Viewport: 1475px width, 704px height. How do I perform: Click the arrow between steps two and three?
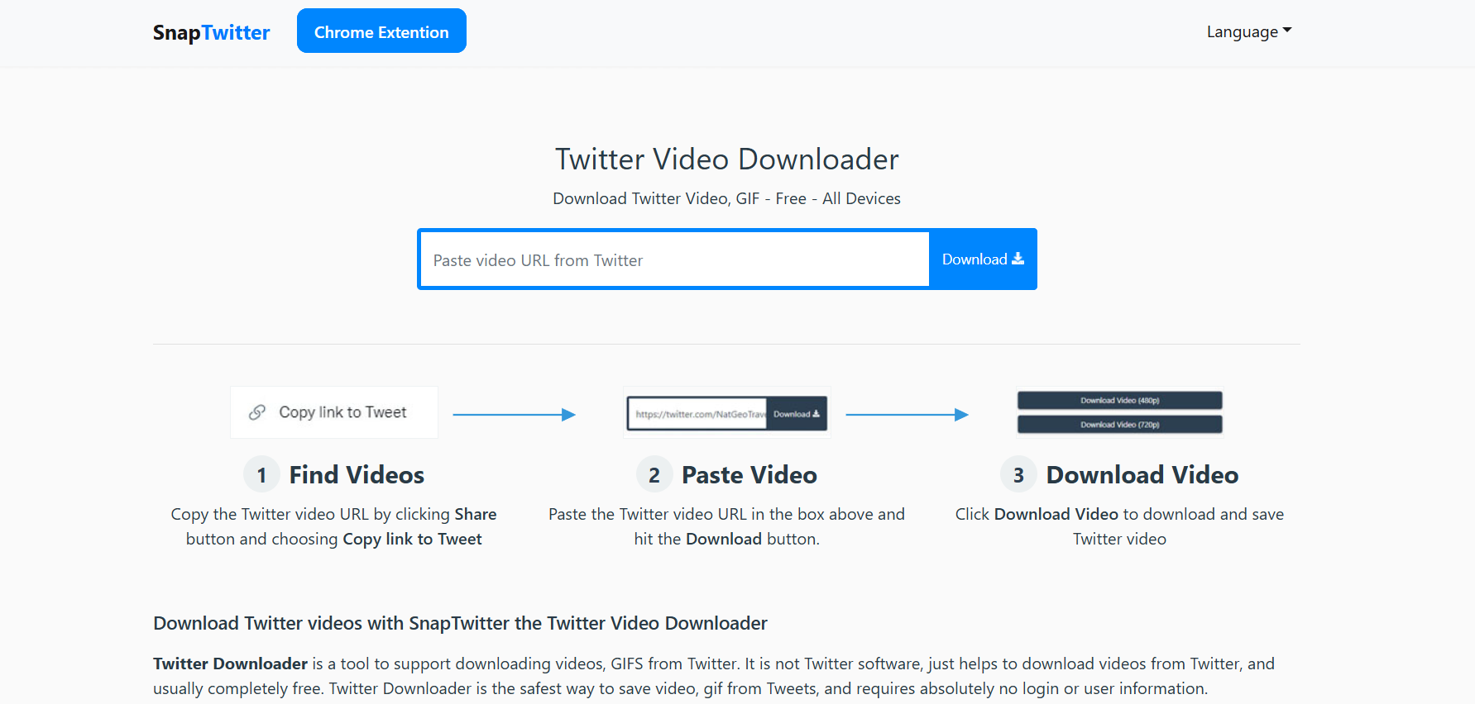coord(907,415)
